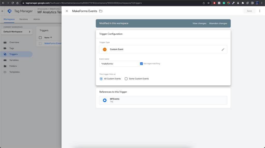
Task: Click the red extension icon in toolbar
Action: point(214,3)
